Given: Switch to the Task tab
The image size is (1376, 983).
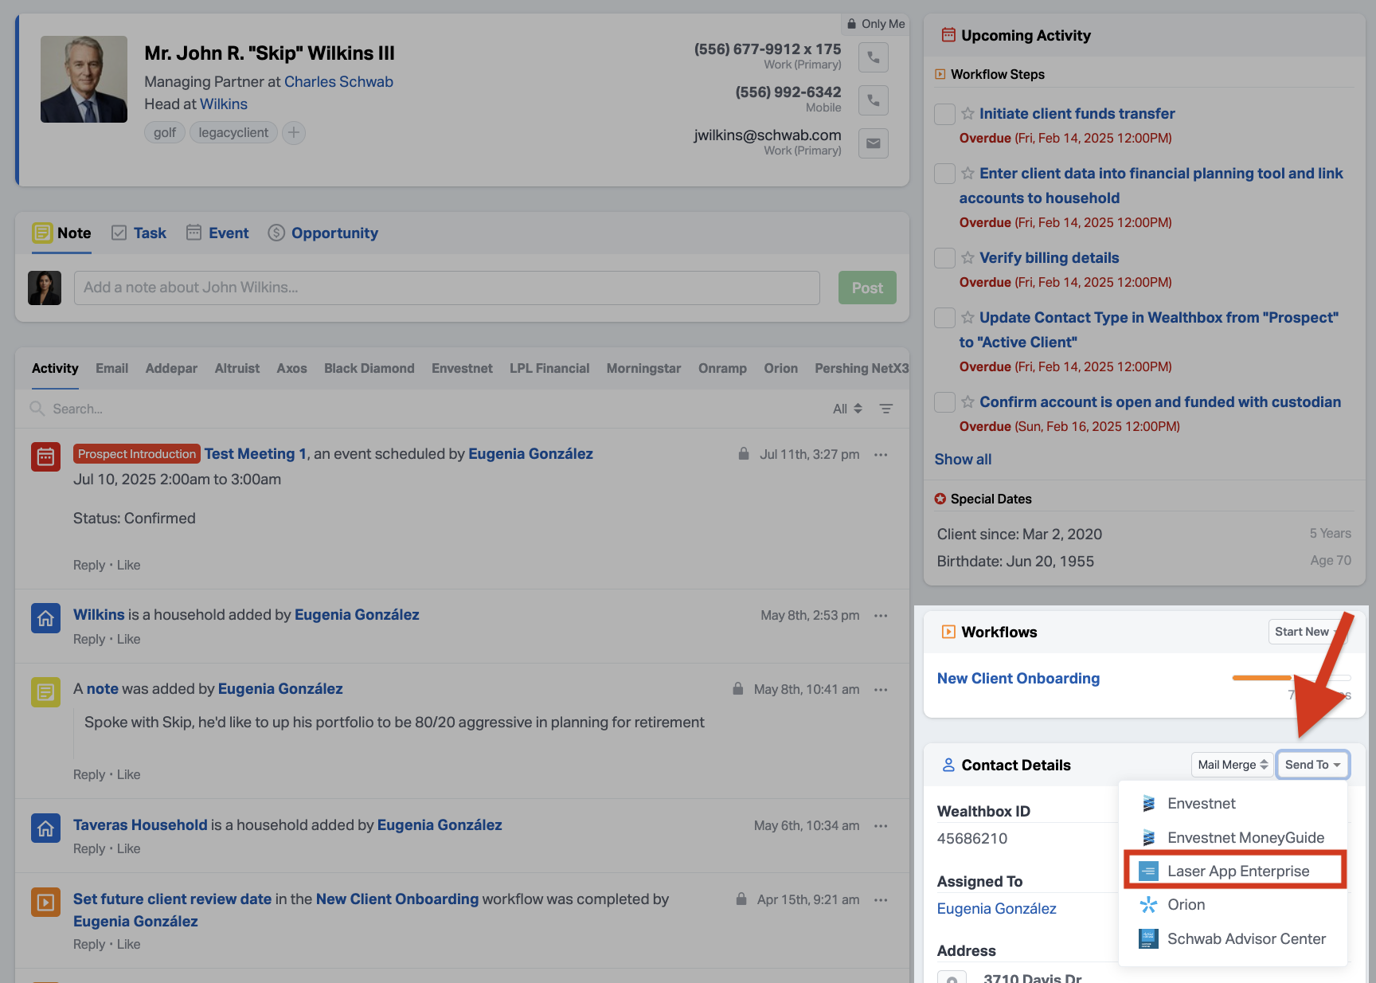Looking at the screenshot, I should point(139,233).
